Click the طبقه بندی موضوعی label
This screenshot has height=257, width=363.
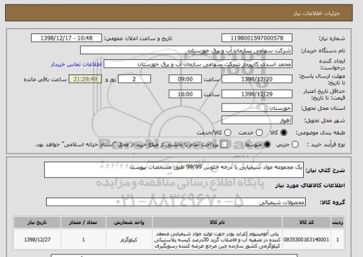[x=320, y=133]
